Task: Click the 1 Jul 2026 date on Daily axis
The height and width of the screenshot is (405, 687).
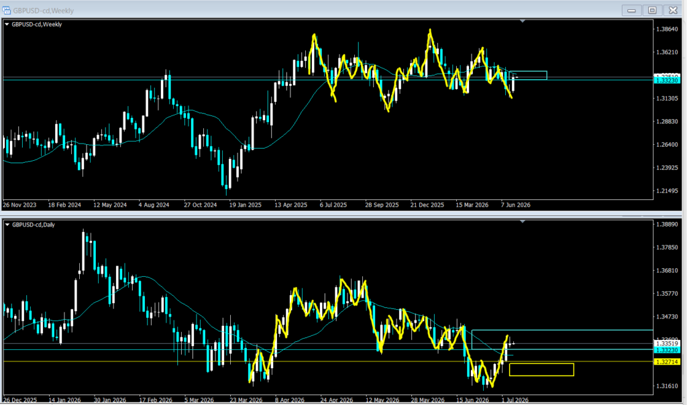Action: pos(515,400)
